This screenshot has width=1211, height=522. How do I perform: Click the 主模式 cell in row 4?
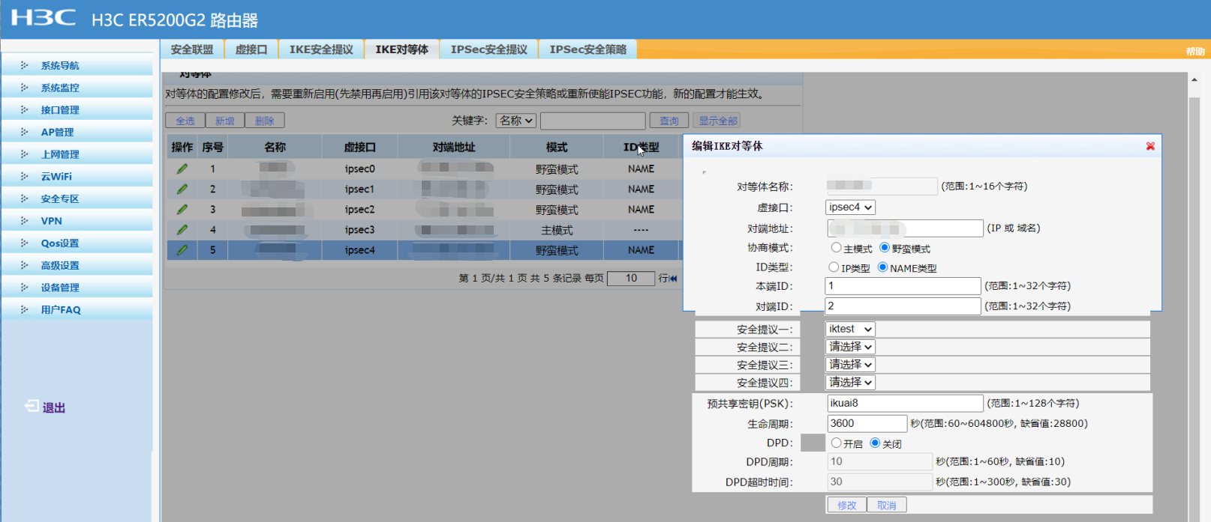(x=557, y=230)
